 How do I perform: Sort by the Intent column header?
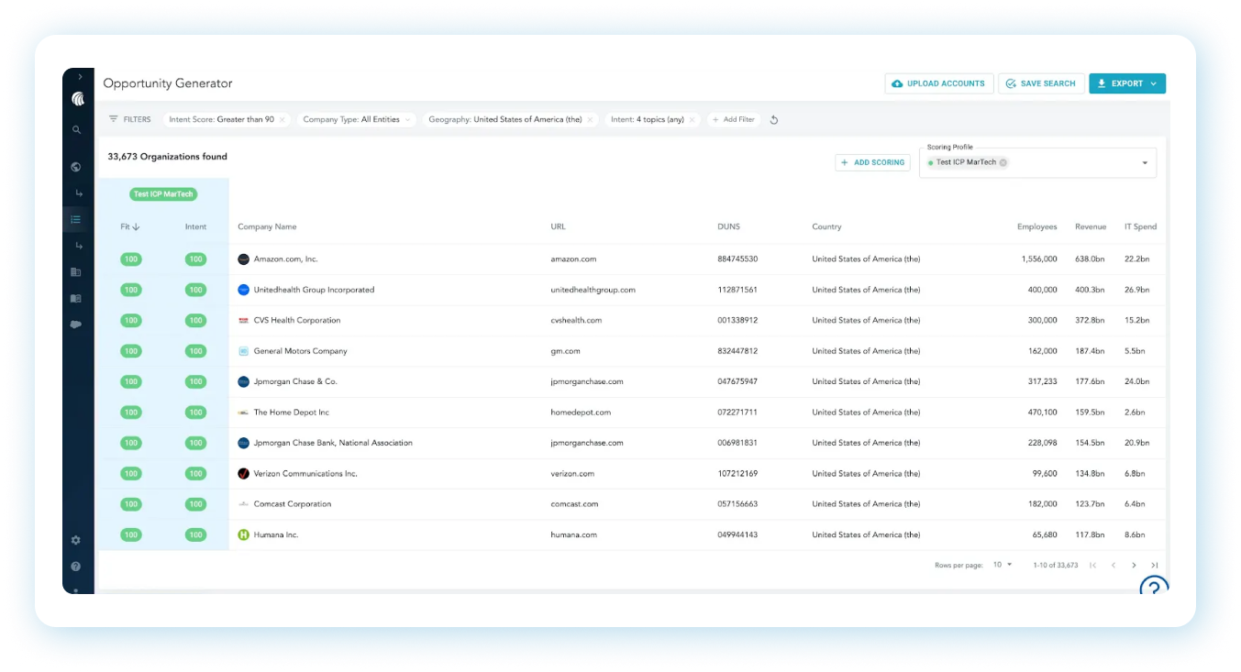(x=195, y=226)
